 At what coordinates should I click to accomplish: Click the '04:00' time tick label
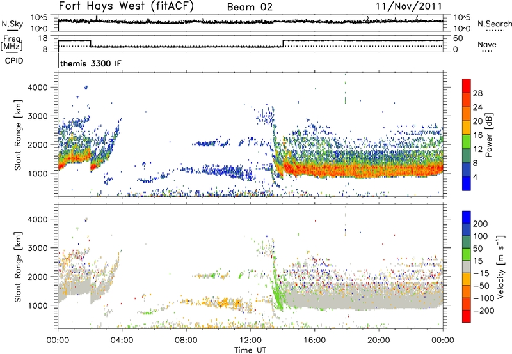(122, 341)
